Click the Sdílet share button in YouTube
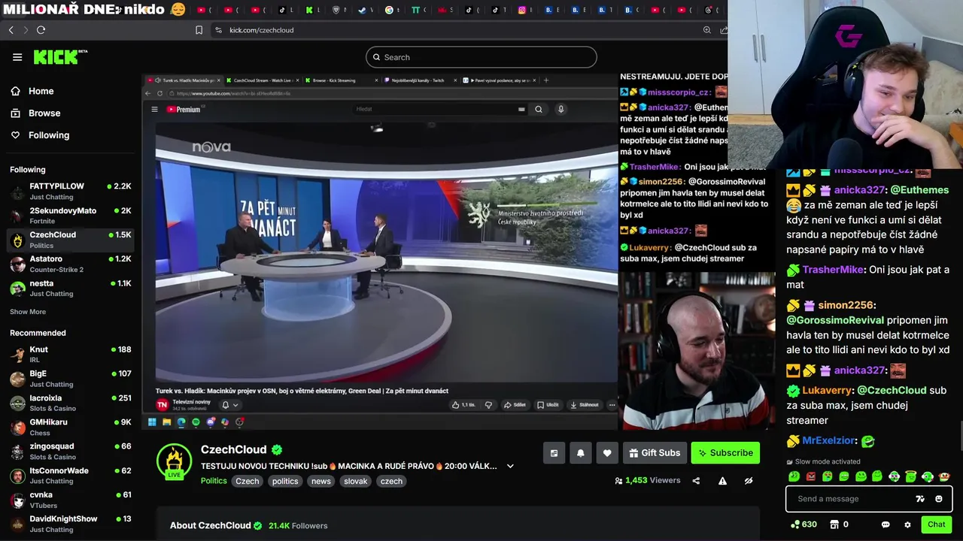963x541 pixels. [x=515, y=405]
